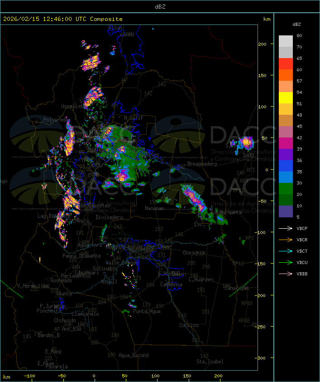Pick the green 20-30 dBZ swatch
Viewport: 320px width, 382px height.
(286, 188)
